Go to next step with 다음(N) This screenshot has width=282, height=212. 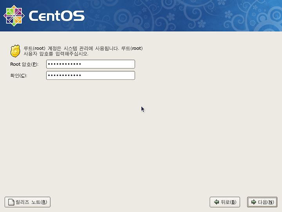tap(262, 202)
